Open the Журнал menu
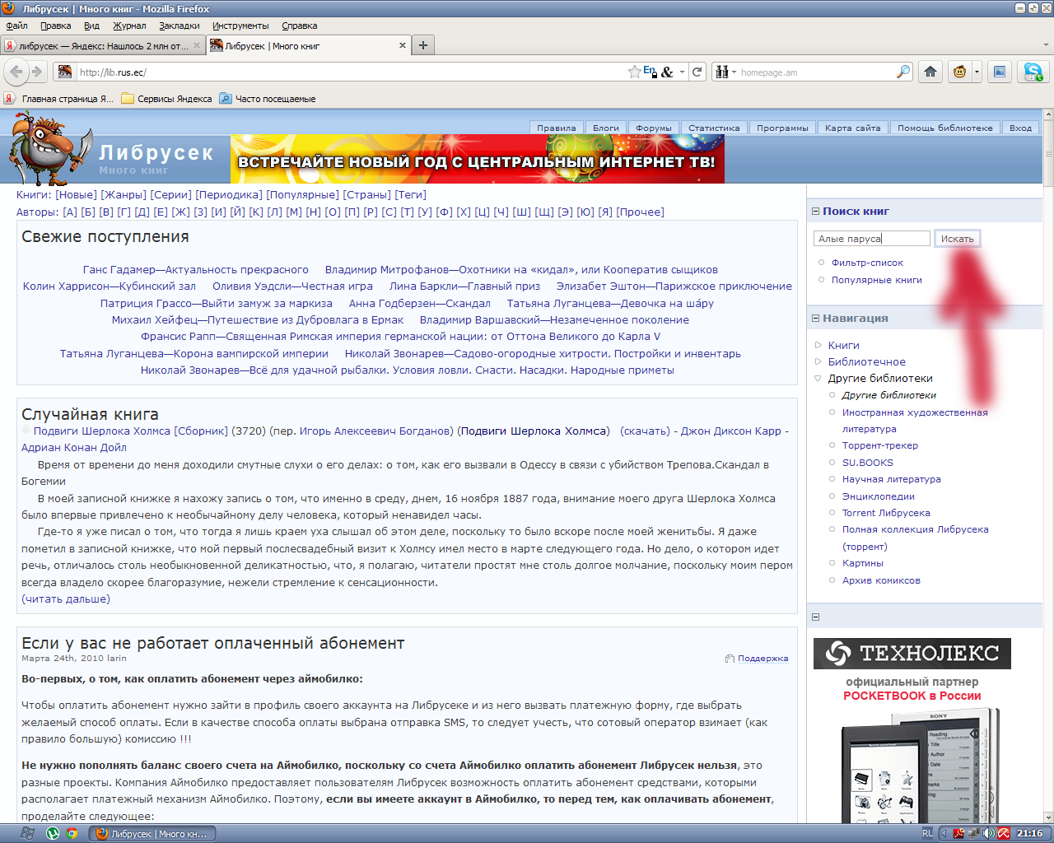The height and width of the screenshot is (843, 1054). 129,26
